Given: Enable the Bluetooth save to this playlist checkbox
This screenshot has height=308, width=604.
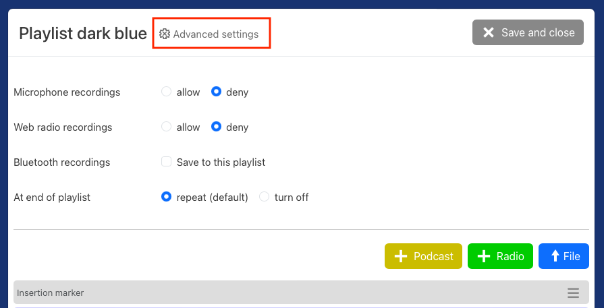Looking at the screenshot, I should point(167,162).
